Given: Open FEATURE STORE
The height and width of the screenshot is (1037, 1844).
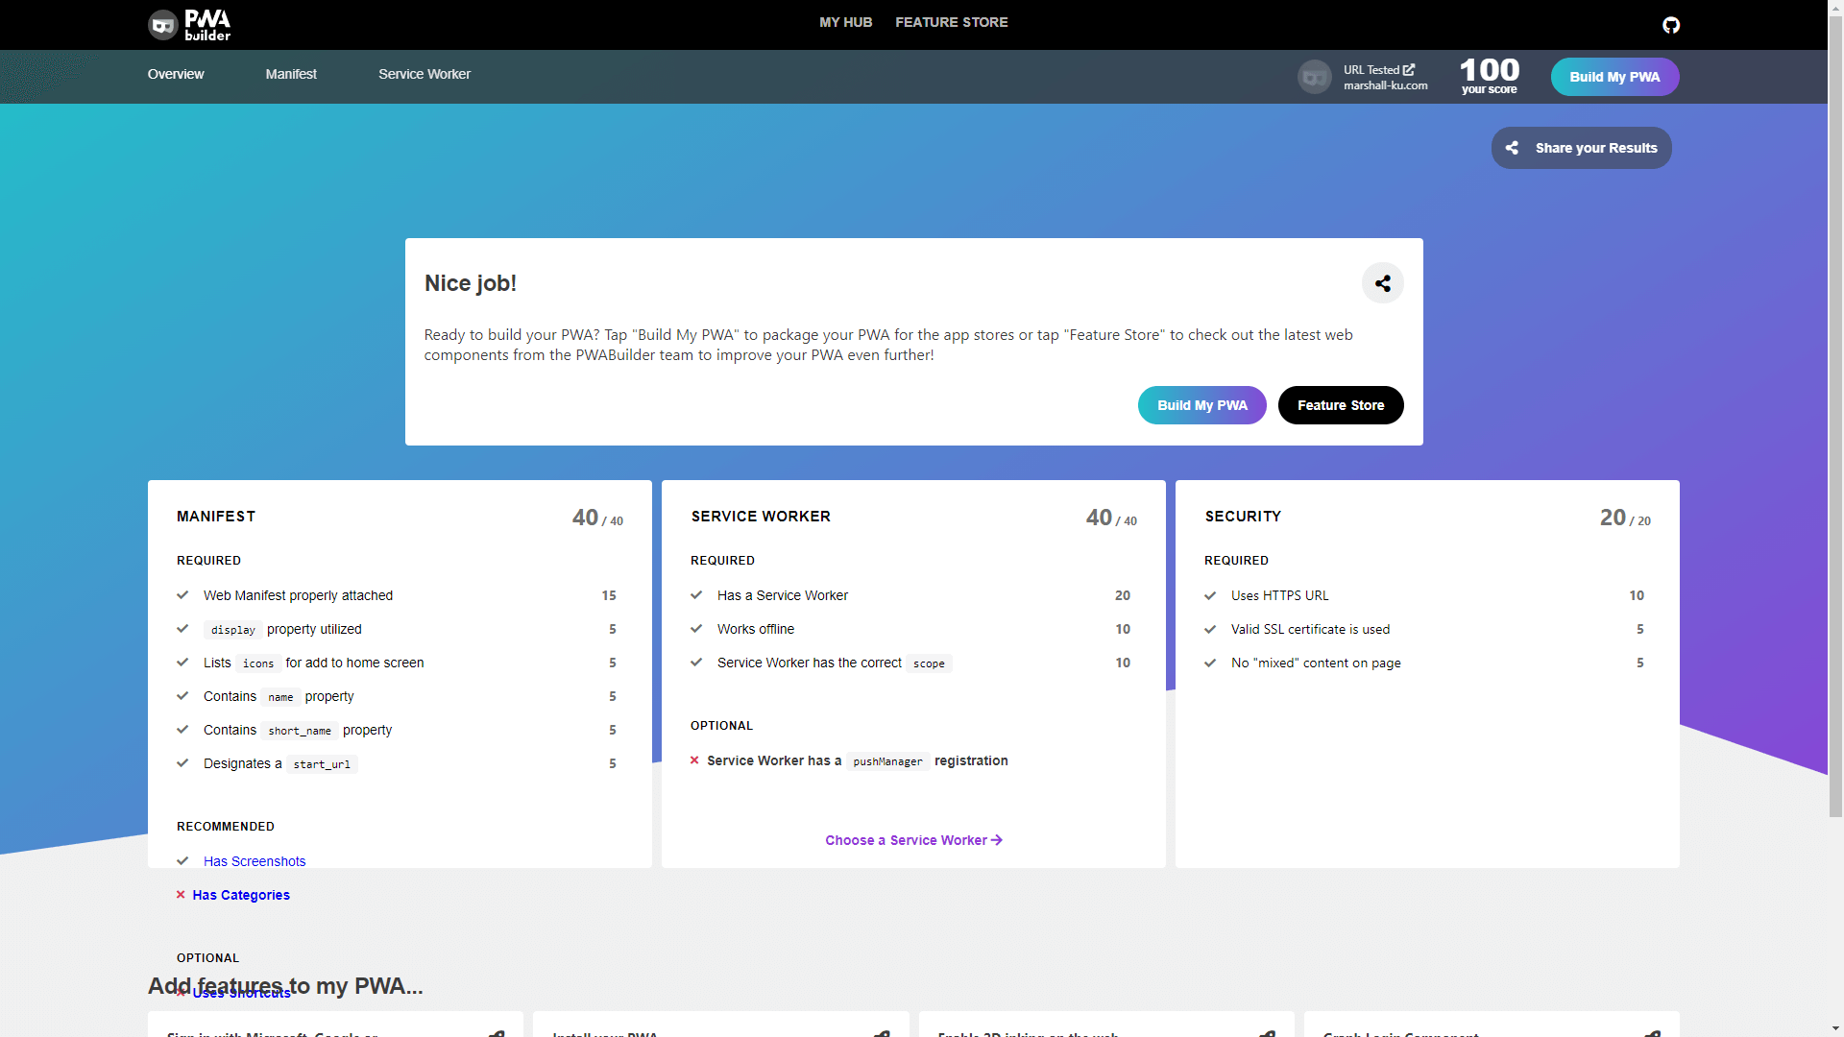Looking at the screenshot, I should [x=952, y=21].
